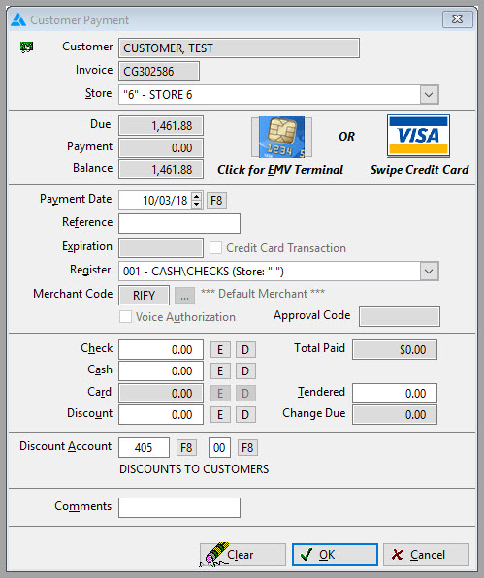Click the Cancel button

coord(426,555)
